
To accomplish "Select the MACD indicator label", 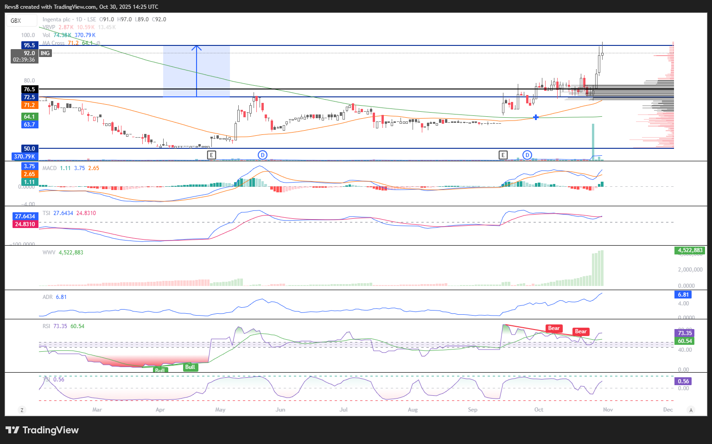I will click(50, 168).
